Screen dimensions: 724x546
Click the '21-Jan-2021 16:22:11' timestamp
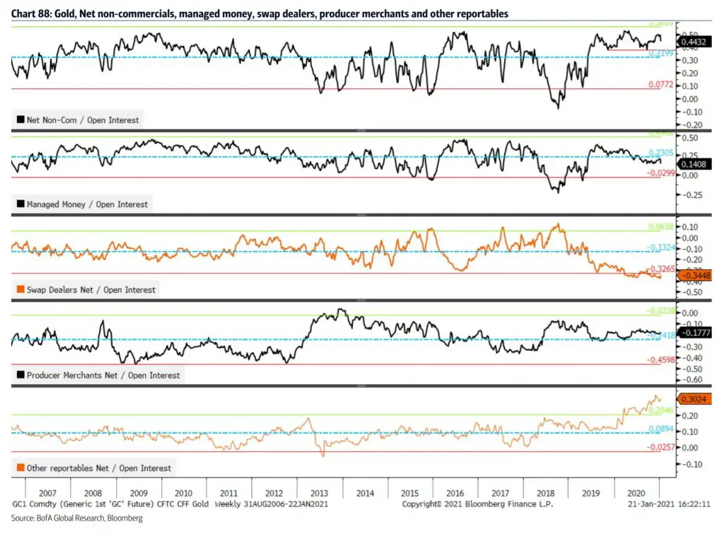[x=669, y=504]
